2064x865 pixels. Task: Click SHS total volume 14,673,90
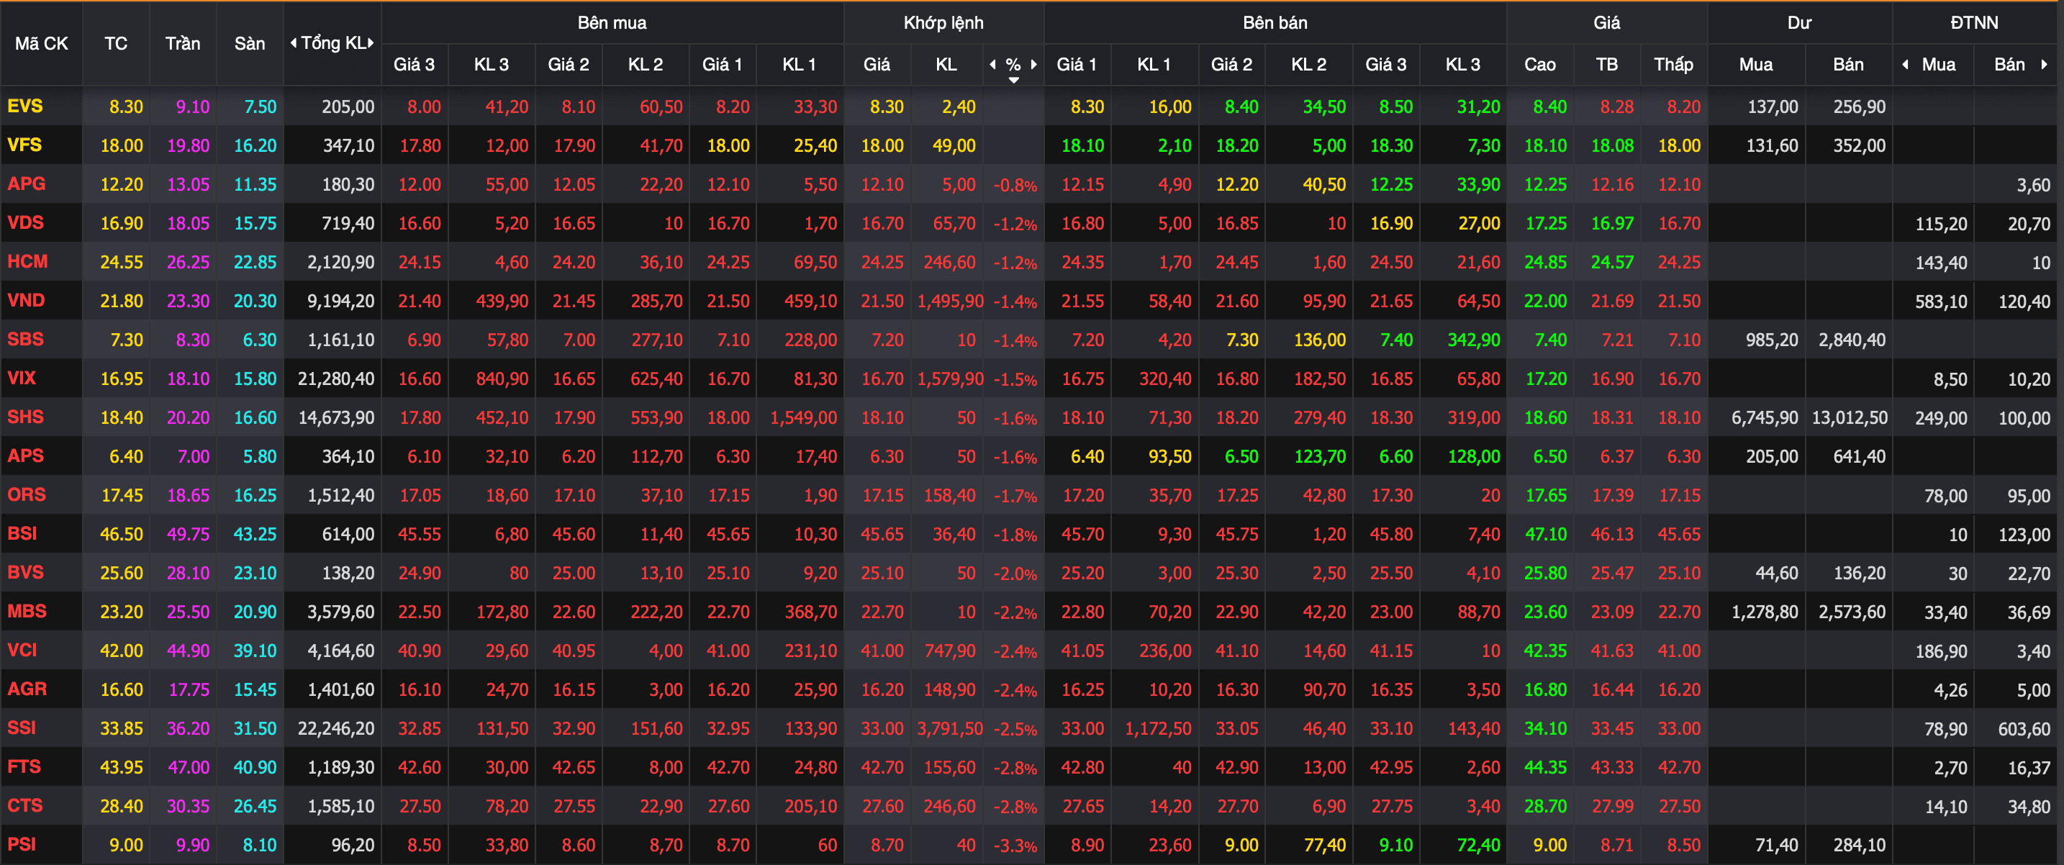335,418
